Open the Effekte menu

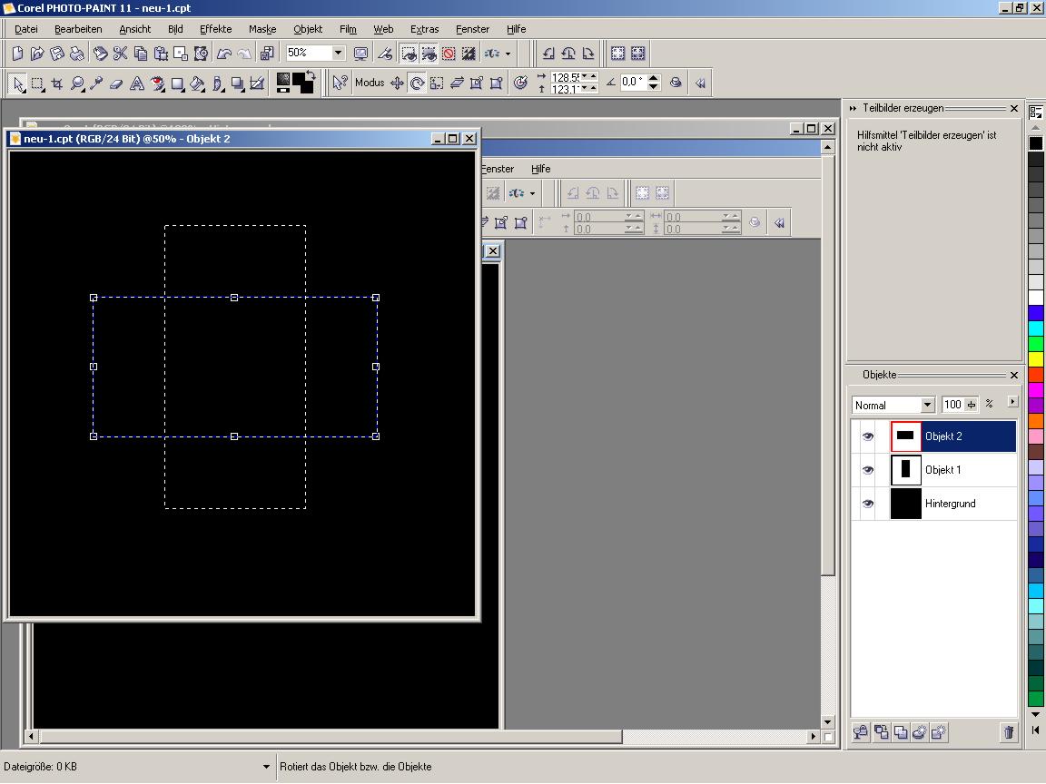216,29
